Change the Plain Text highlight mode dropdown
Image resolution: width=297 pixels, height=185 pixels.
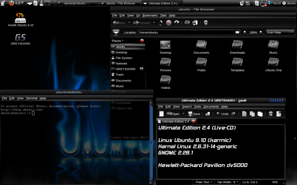[203, 182]
